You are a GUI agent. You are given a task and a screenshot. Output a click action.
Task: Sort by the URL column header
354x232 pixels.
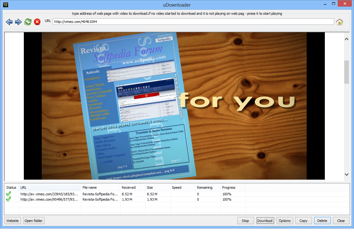(50, 187)
